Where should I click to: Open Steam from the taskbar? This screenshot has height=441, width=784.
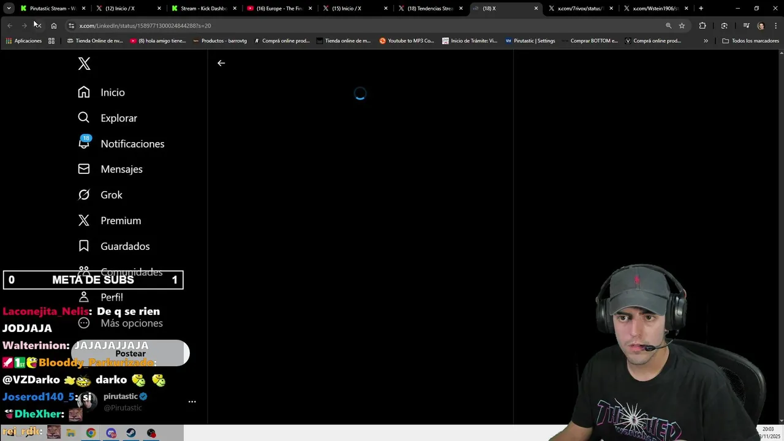click(131, 433)
